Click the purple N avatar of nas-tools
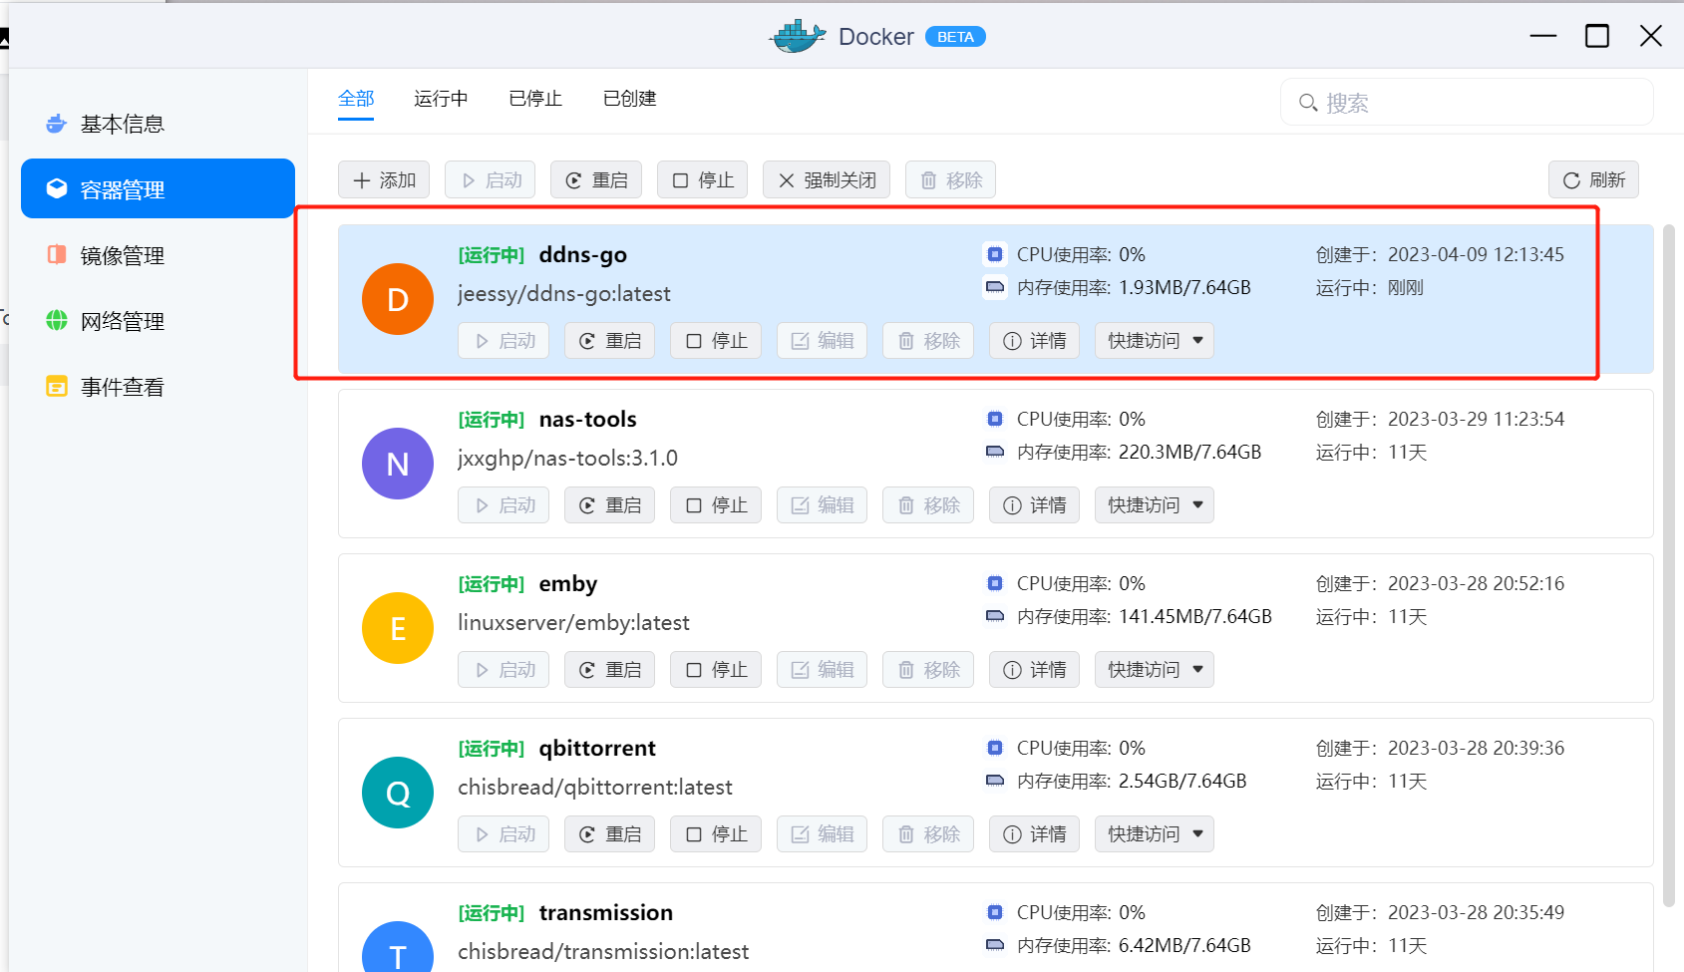1684x972 pixels. point(398,464)
